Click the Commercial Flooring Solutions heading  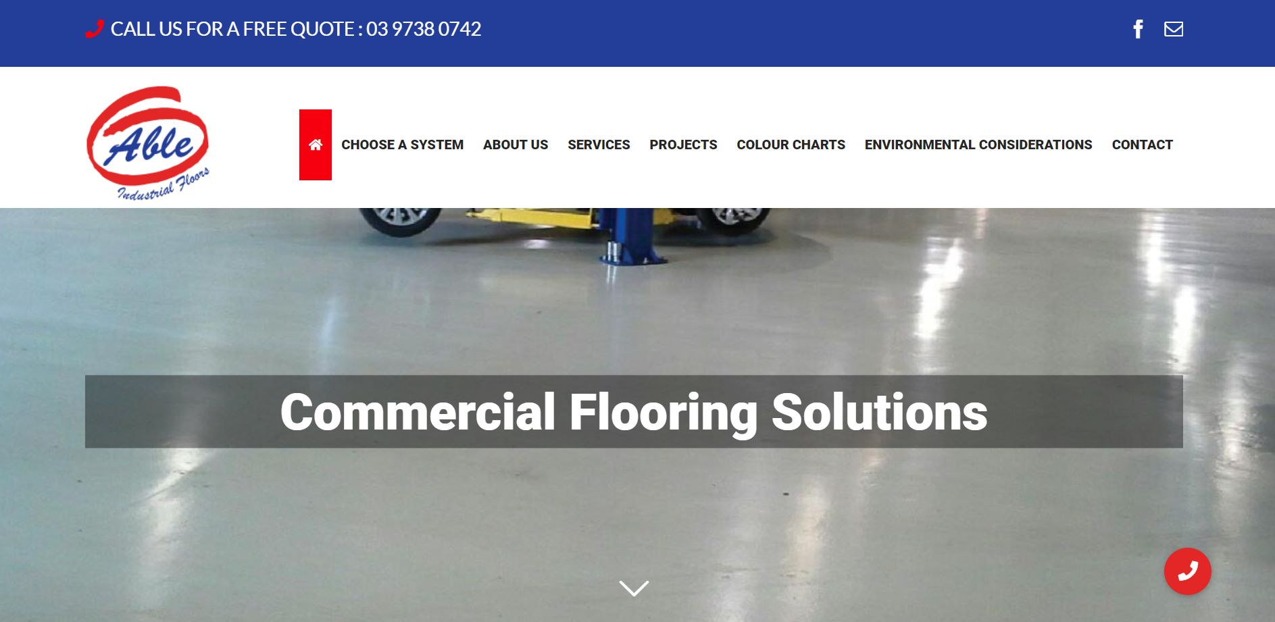coord(634,412)
